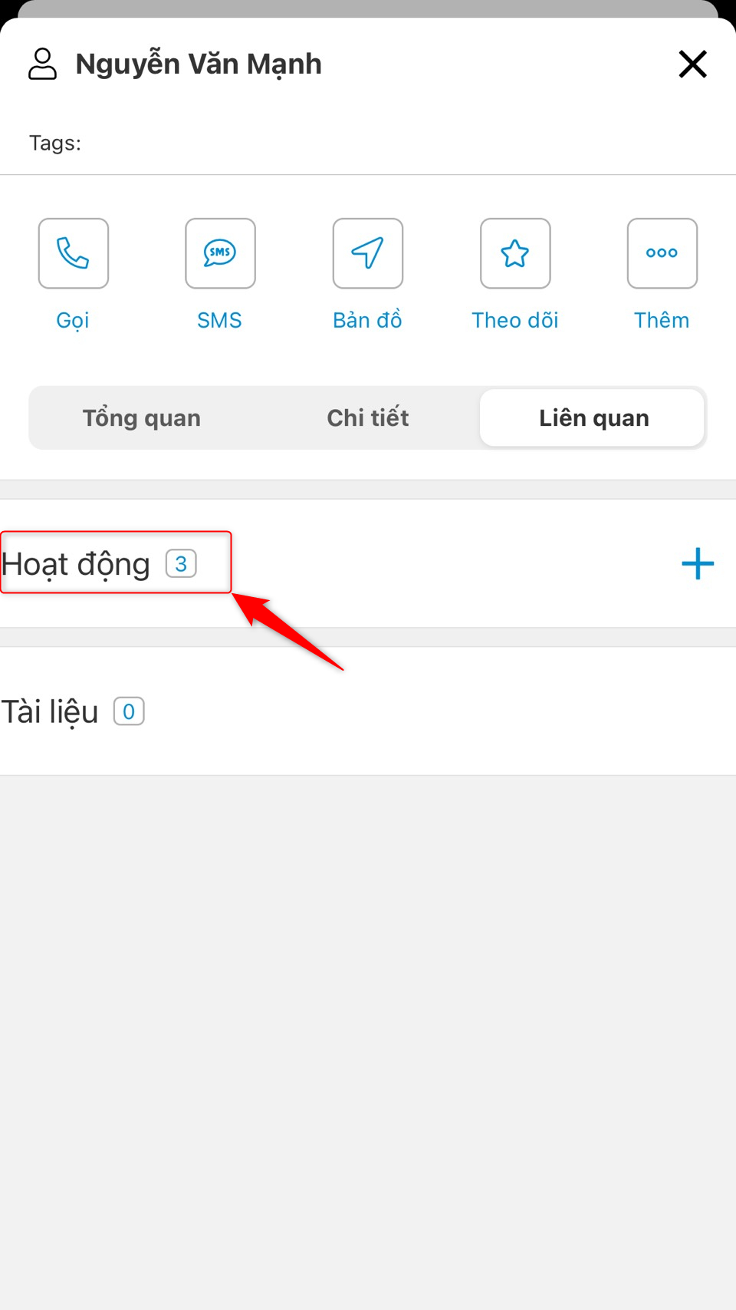Switch to the Tổng quan tab

click(x=142, y=418)
